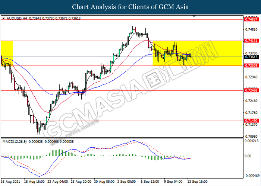
Task: Click the 0.72160 price scale value
Action: (x=251, y=101)
